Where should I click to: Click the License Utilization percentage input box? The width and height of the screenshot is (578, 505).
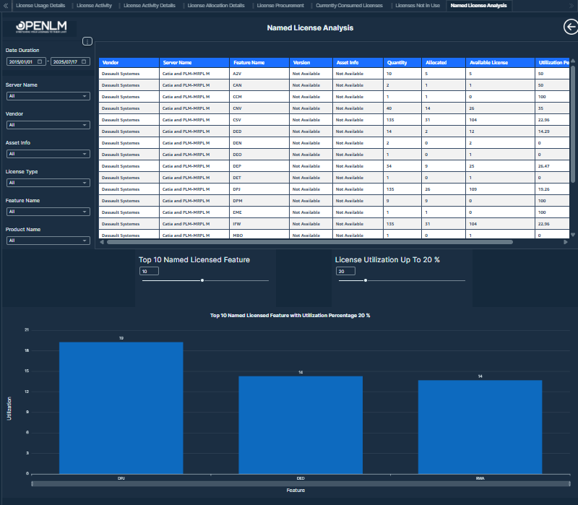click(345, 271)
